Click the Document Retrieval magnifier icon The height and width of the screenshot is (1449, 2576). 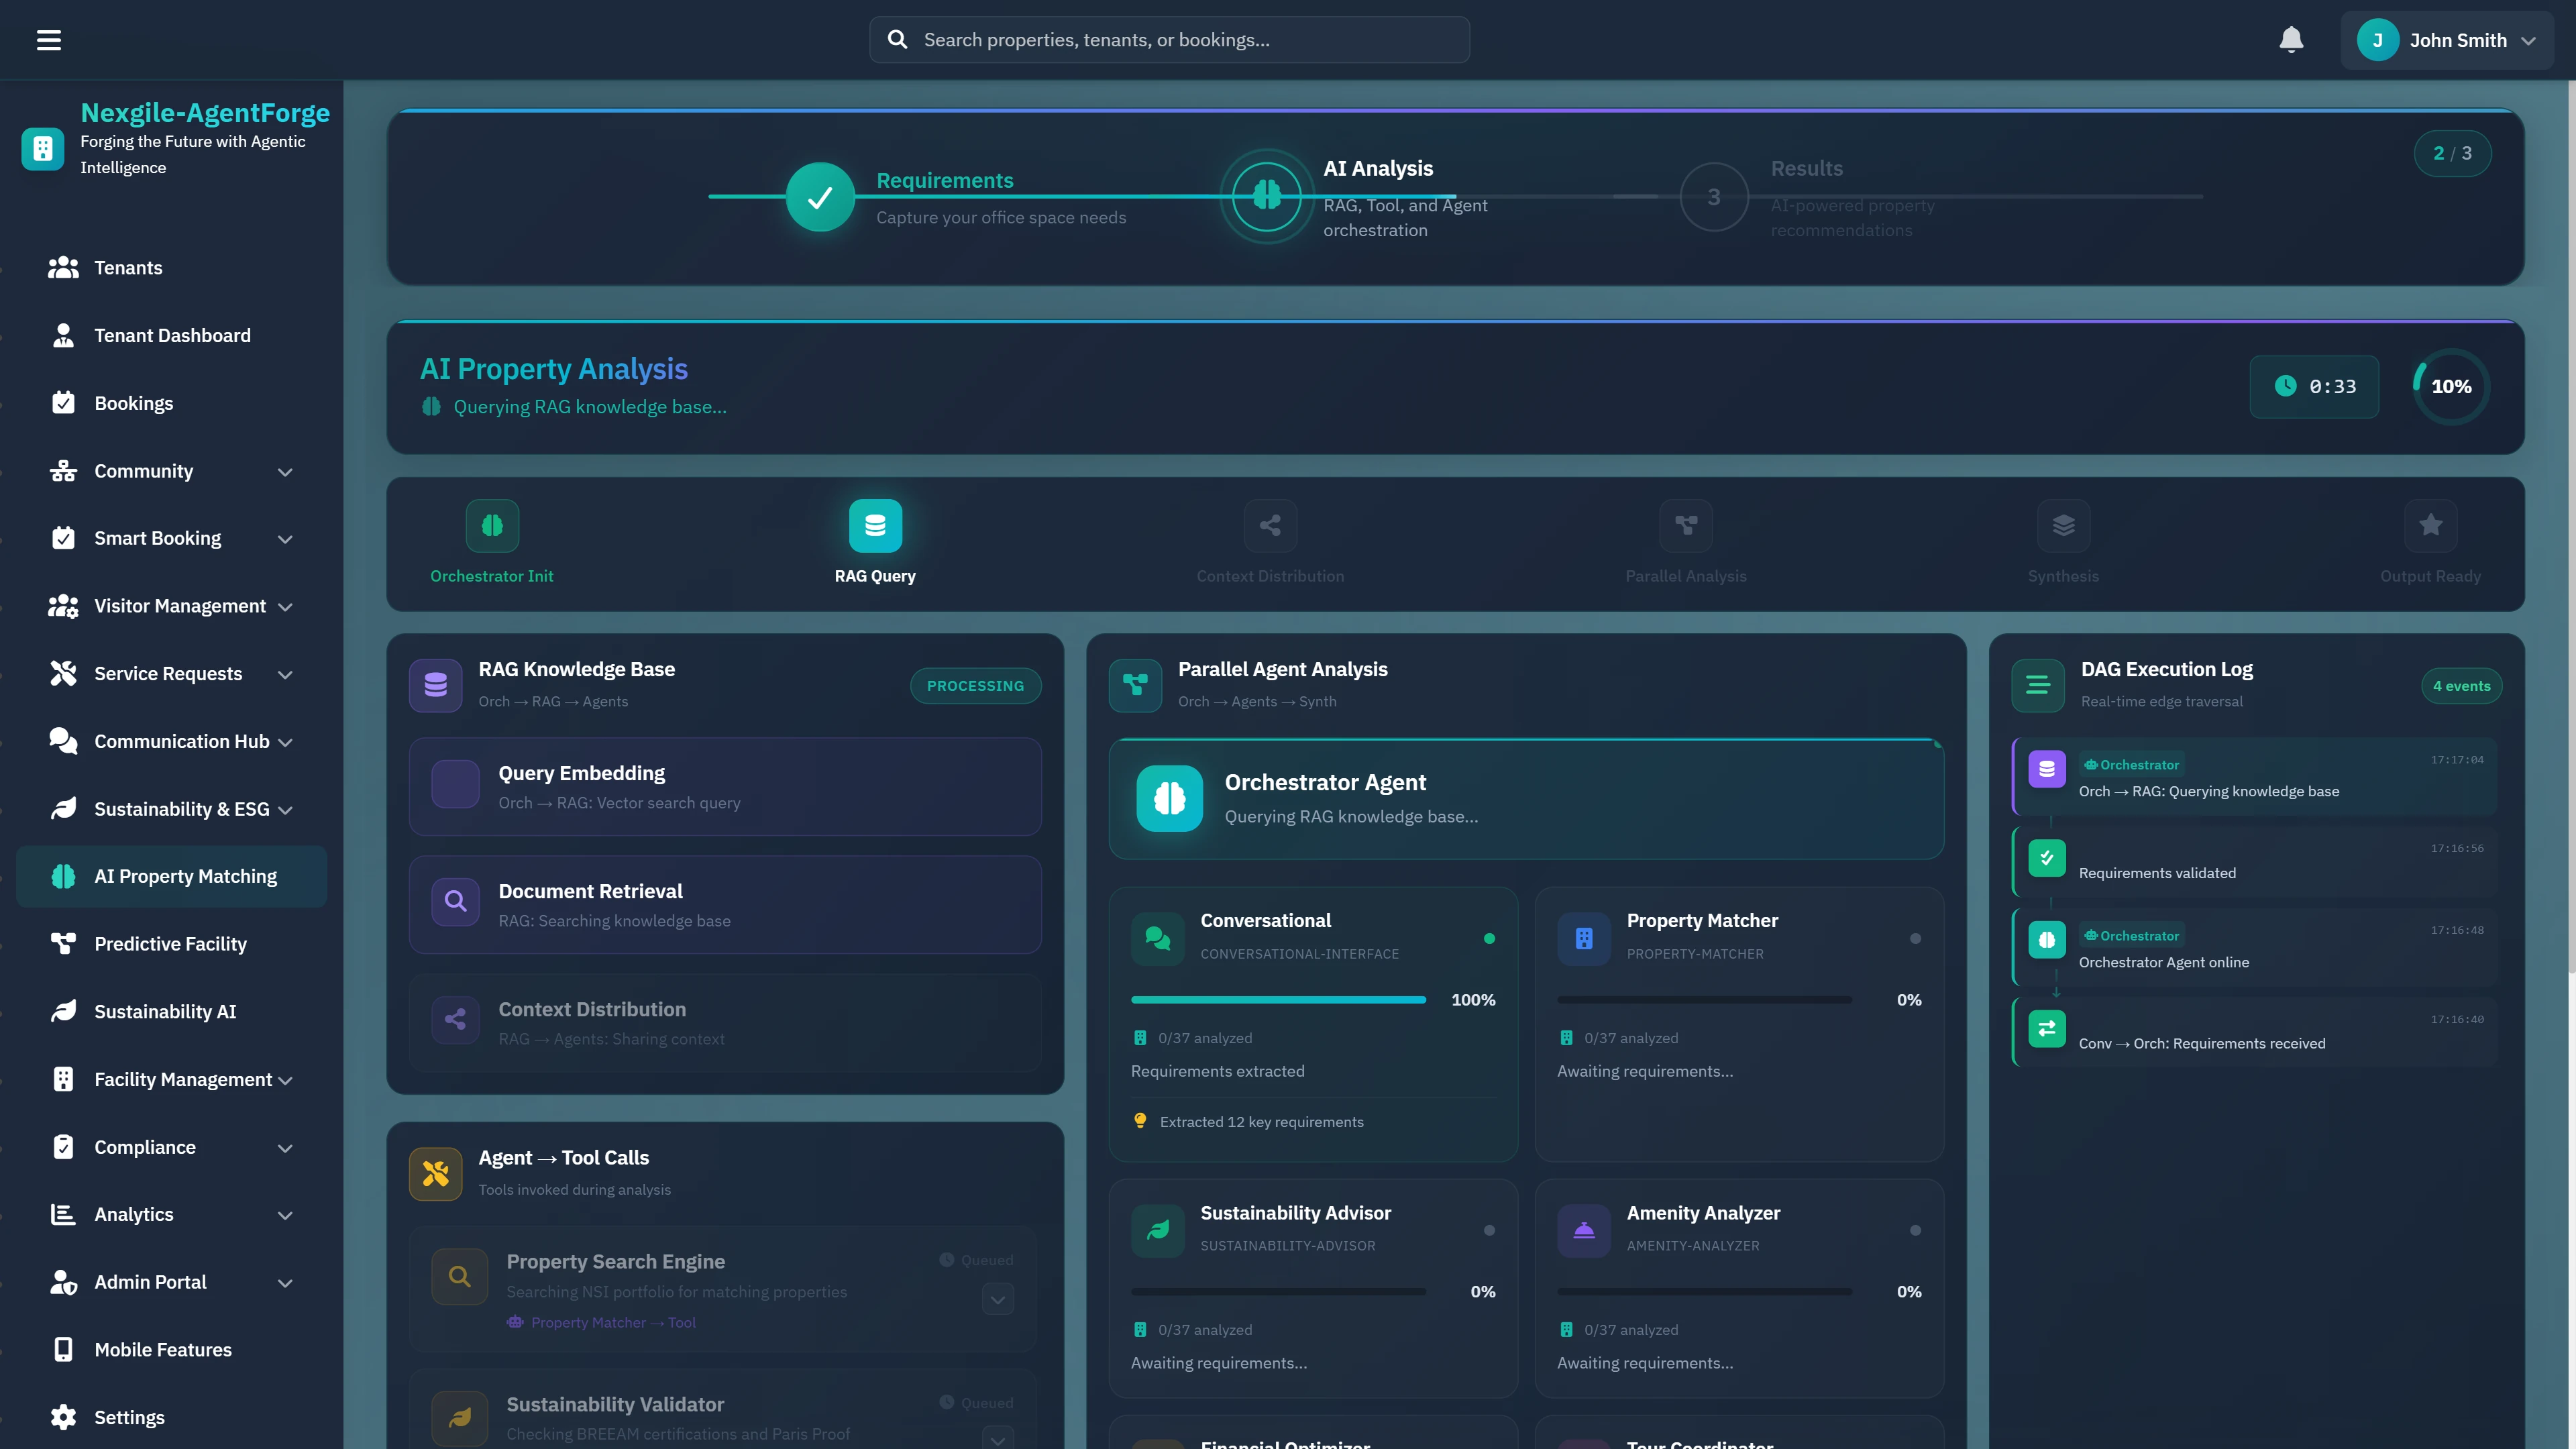[455, 902]
